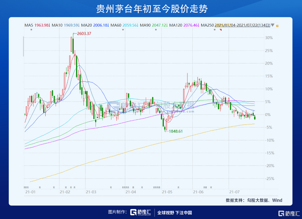Select the MA250 label

coord(207,25)
